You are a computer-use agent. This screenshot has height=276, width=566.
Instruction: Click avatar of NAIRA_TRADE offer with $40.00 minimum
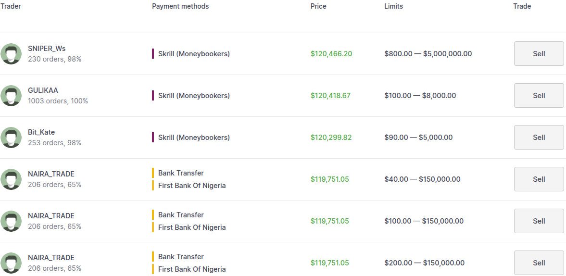click(11, 179)
